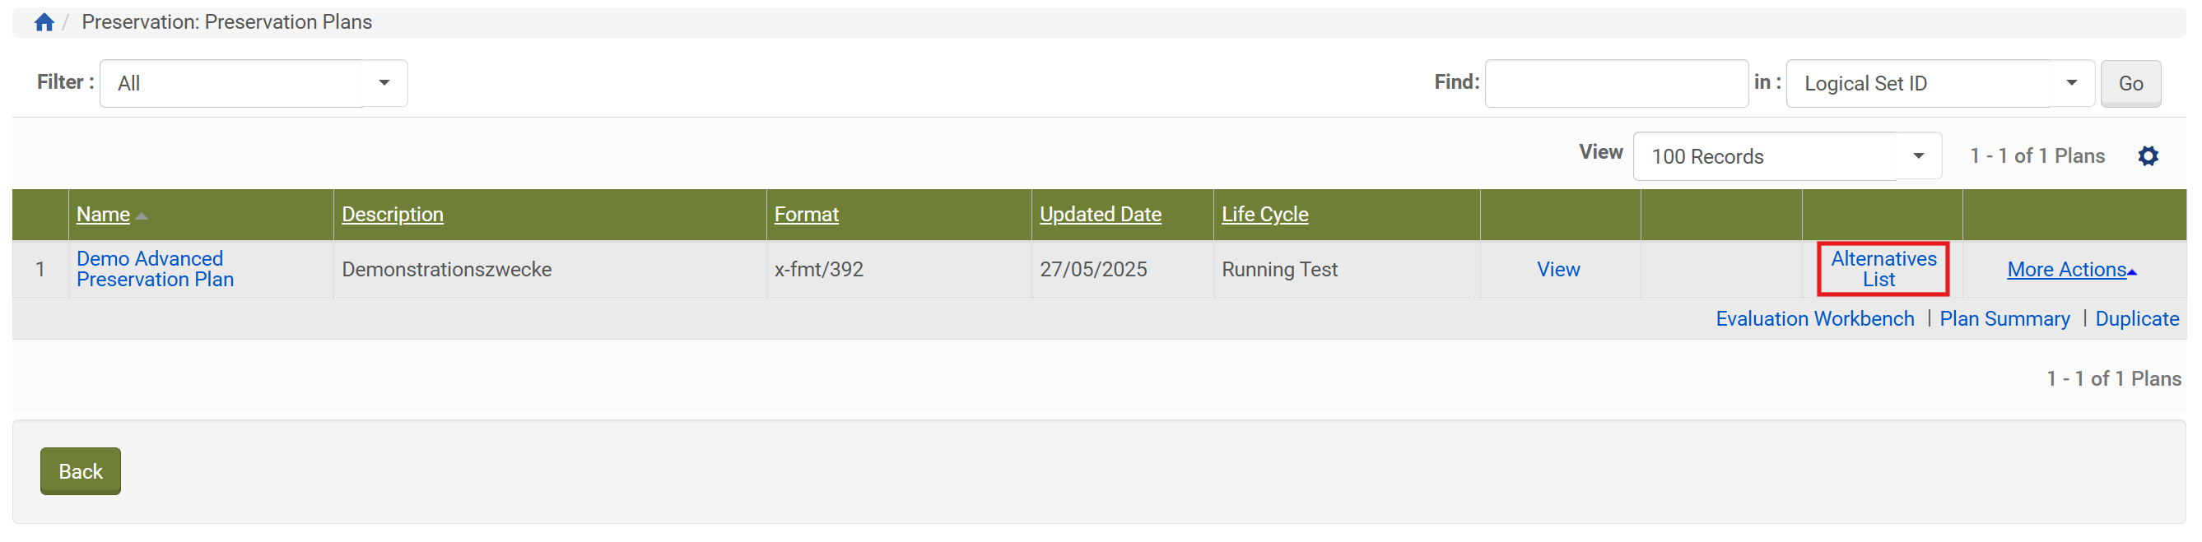Sort table by Format column

806,214
